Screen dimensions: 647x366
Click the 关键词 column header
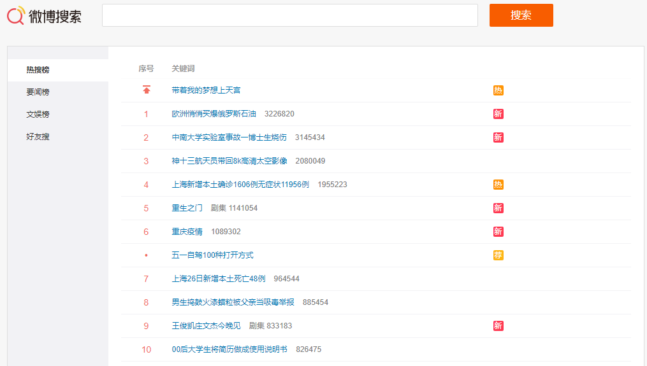(x=183, y=69)
